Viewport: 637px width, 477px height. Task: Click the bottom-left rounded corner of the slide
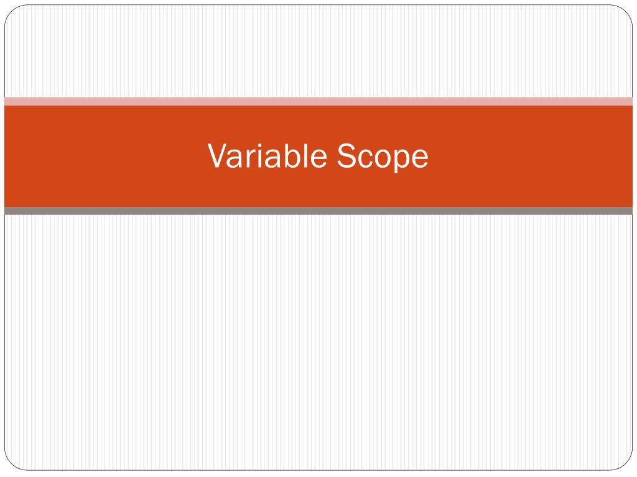point(13,461)
